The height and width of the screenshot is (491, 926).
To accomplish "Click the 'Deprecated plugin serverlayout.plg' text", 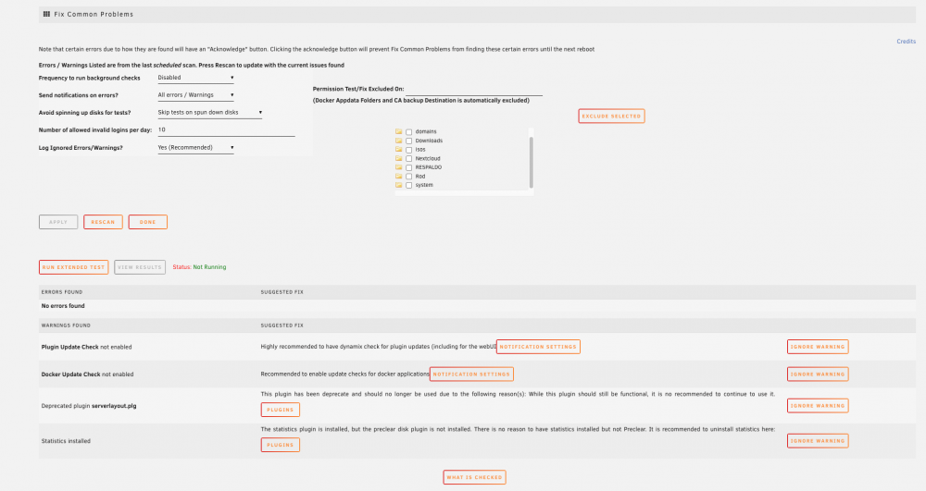I will click(89, 406).
